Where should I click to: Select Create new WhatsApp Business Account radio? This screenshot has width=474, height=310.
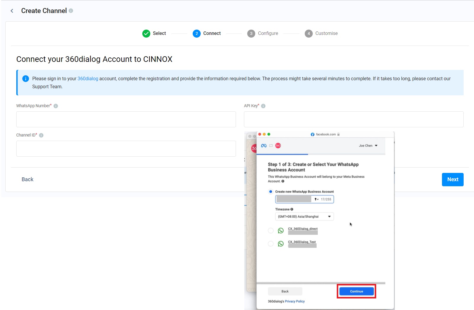click(x=271, y=192)
